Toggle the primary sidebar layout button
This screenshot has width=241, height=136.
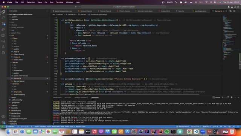229,7
